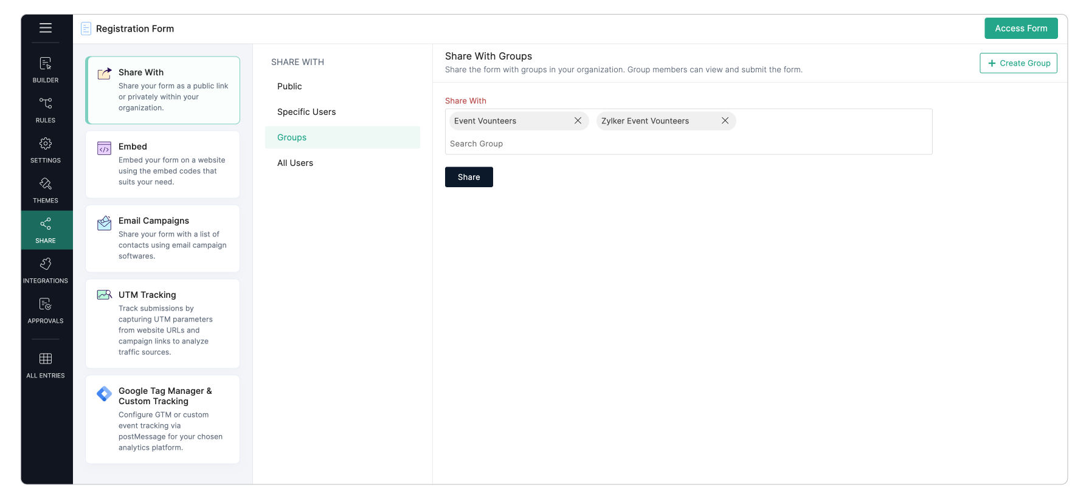
Task: Click the UTM Tracking icon
Action: [105, 295]
